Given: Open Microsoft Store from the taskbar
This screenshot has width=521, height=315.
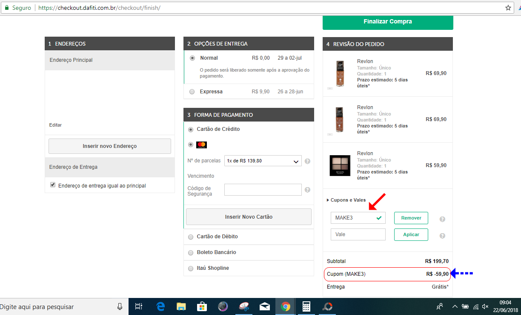Looking at the screenshot, I should (202, 306).
